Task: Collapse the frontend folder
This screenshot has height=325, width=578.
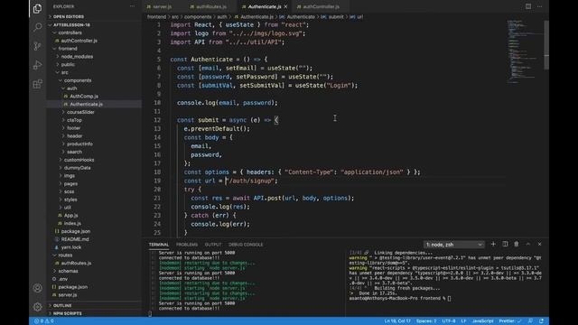Action: click(68, 49)
